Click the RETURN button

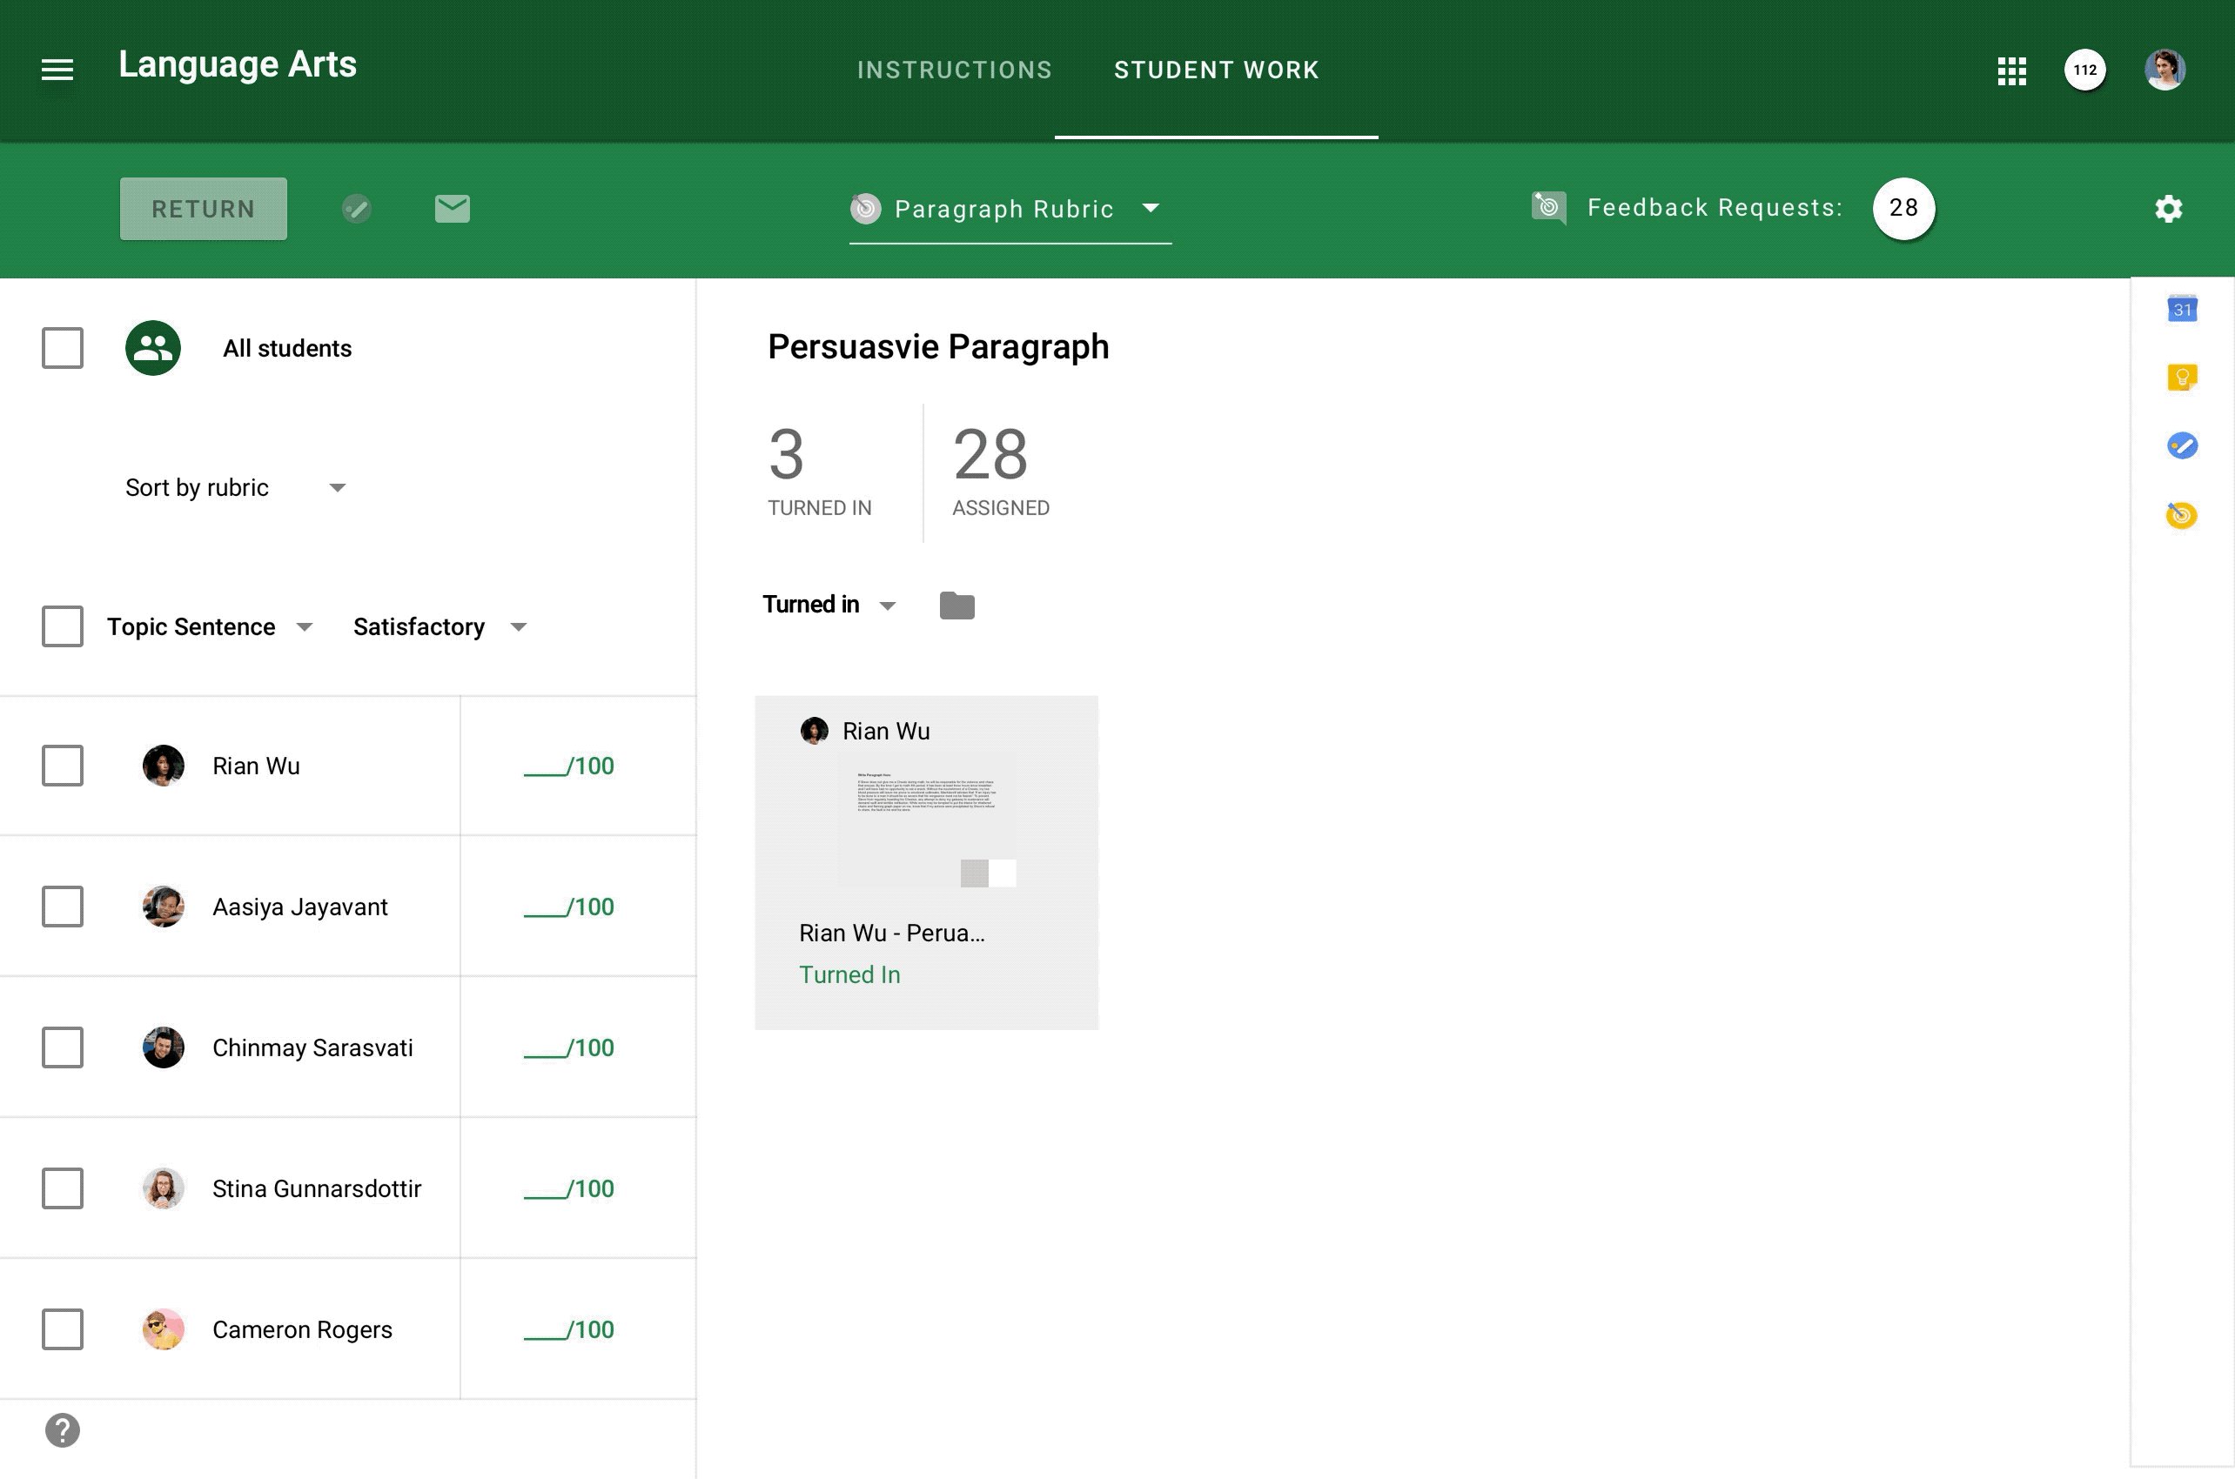tap(204, 209)
